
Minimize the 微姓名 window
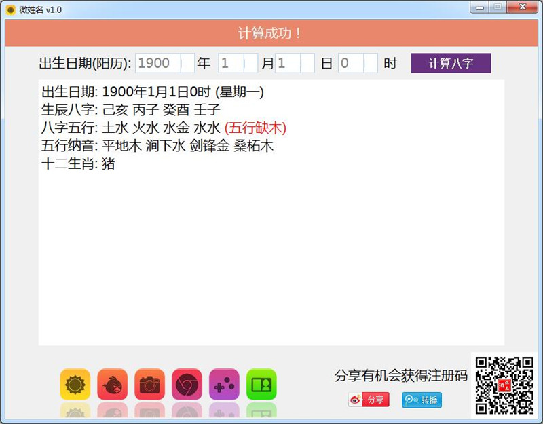pyautogui.click(x=481, y=7)
